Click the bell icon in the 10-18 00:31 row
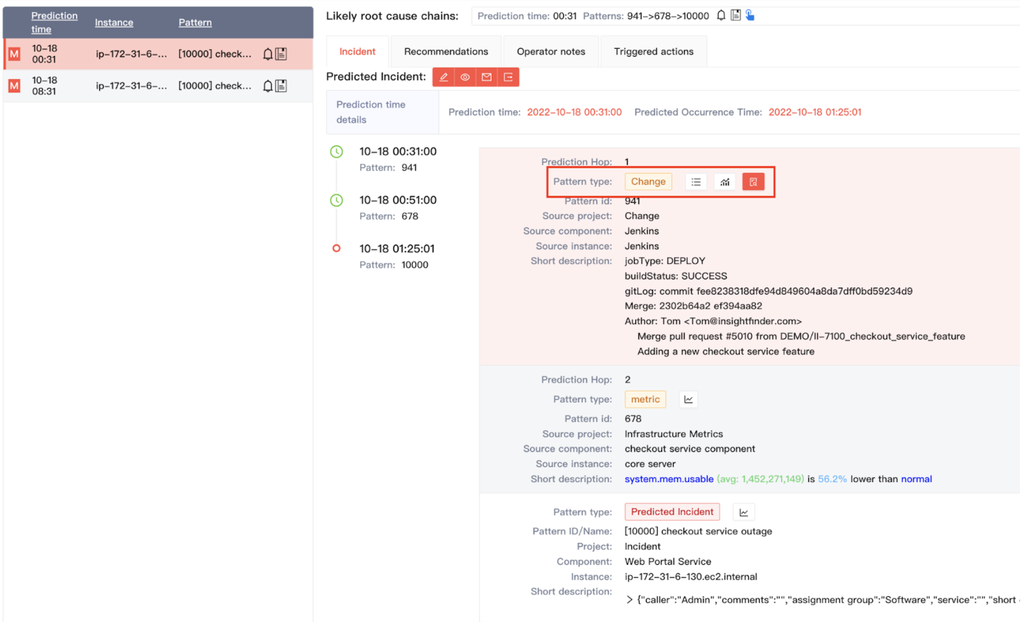This screenshot has width=1026, height=622. click(x=267, y=54)
